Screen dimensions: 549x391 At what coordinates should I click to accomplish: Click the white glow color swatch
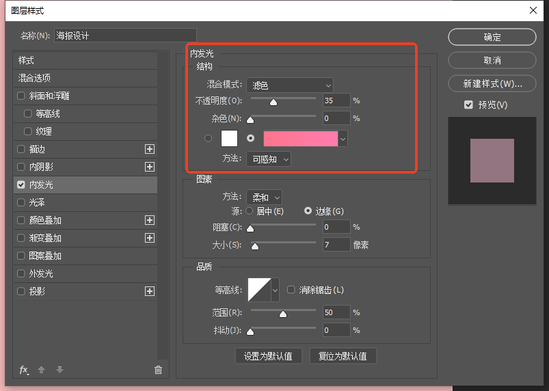pos(229,138)
